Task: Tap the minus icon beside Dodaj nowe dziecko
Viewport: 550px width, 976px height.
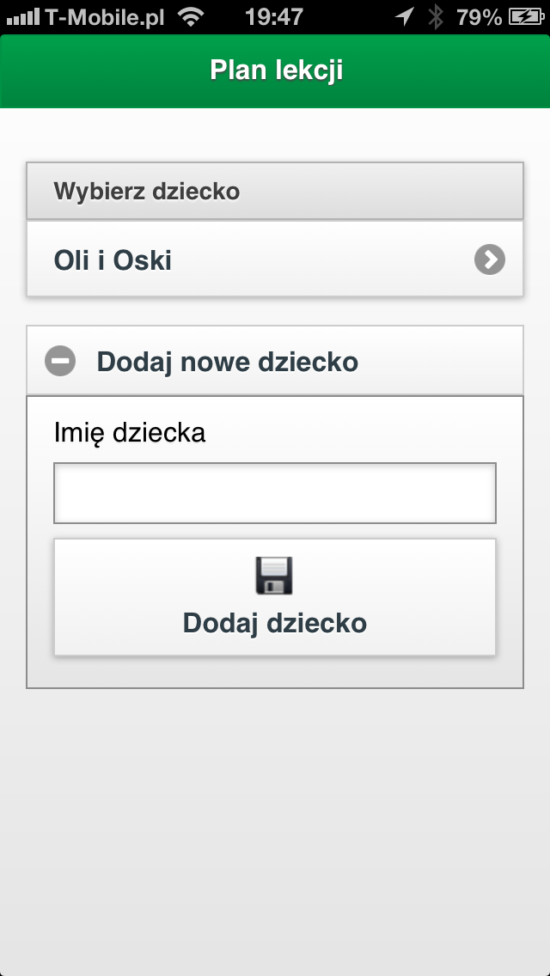Action: (60, 361)
